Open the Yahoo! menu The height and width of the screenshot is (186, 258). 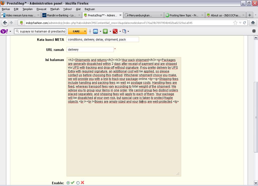pos(68,9)
